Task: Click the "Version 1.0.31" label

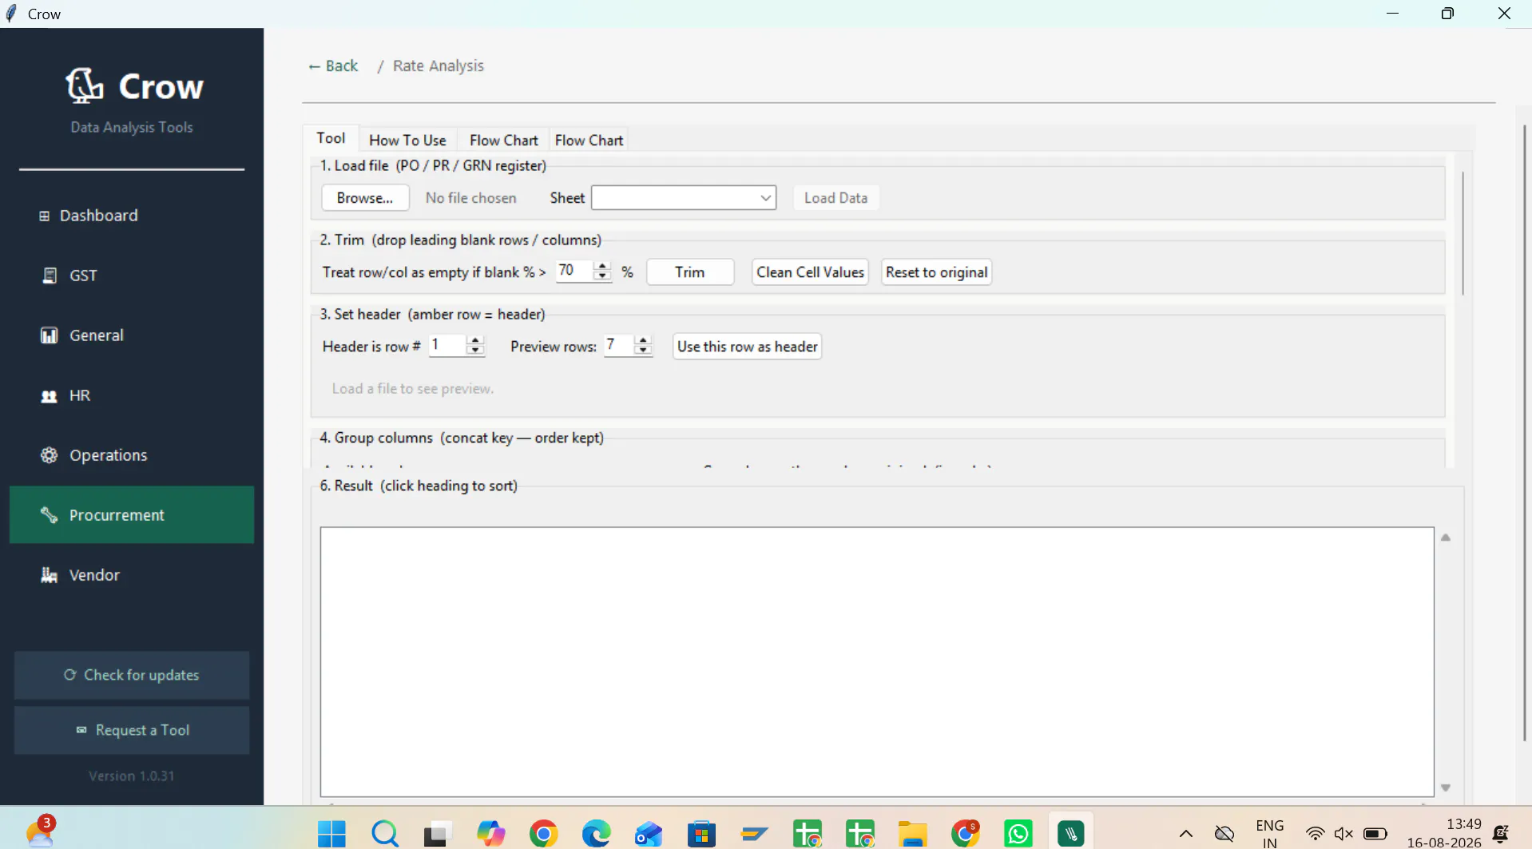Action: point(132,776)
